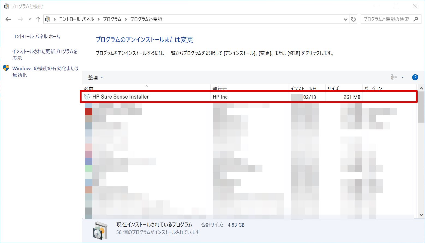The width and height of the screenshot is (425, 243).
Task: Expand the view options dropdown arrow
Action: point(403,77)
